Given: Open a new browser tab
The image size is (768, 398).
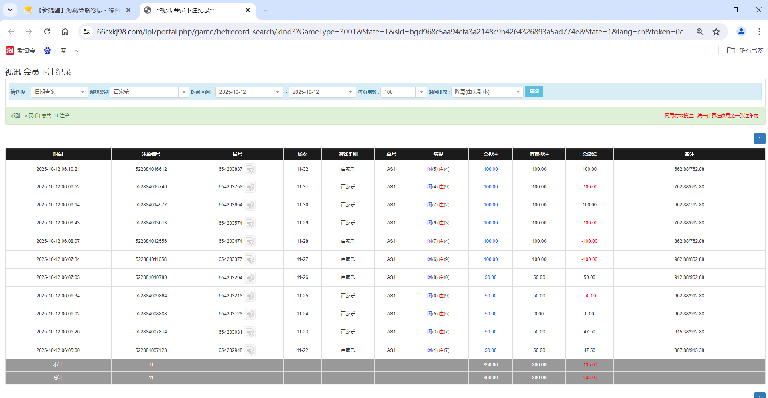Looking at the screenshot, I should click(x=266, y=10).
